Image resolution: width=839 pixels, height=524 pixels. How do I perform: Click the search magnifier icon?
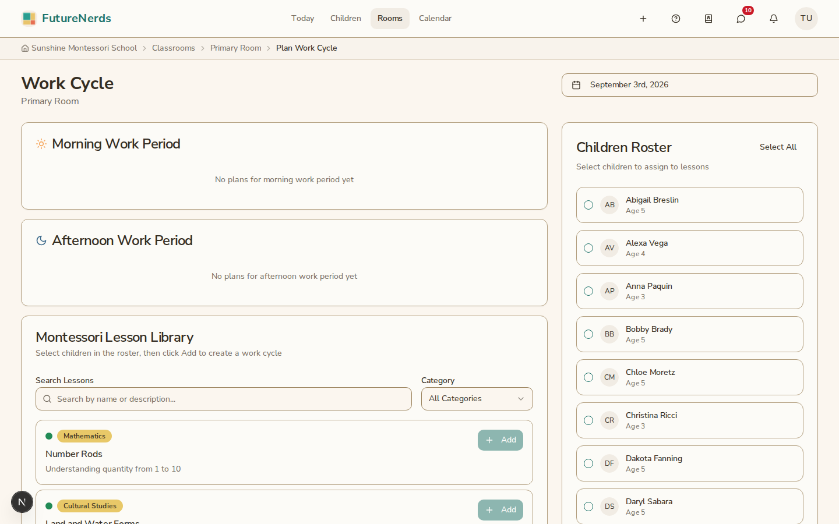click(x=47, y=399)
